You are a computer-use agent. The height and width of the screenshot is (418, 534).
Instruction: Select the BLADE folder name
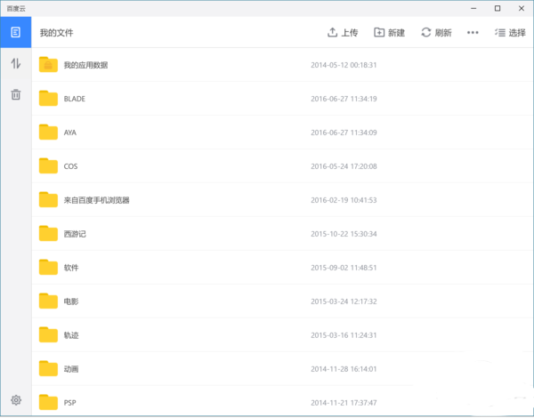75,99
